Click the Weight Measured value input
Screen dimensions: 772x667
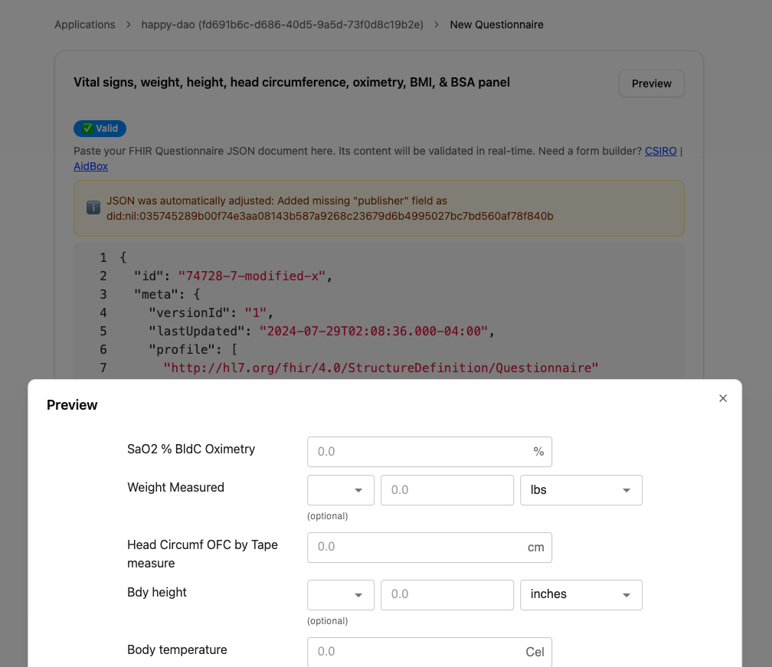tap(447, 490)
